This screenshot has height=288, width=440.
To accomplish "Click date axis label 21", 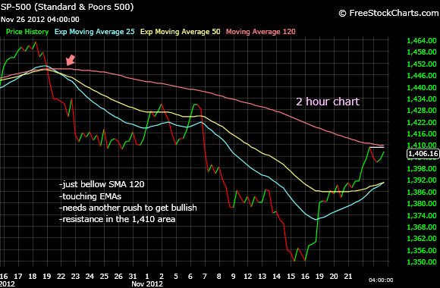I will pos(348,277).
